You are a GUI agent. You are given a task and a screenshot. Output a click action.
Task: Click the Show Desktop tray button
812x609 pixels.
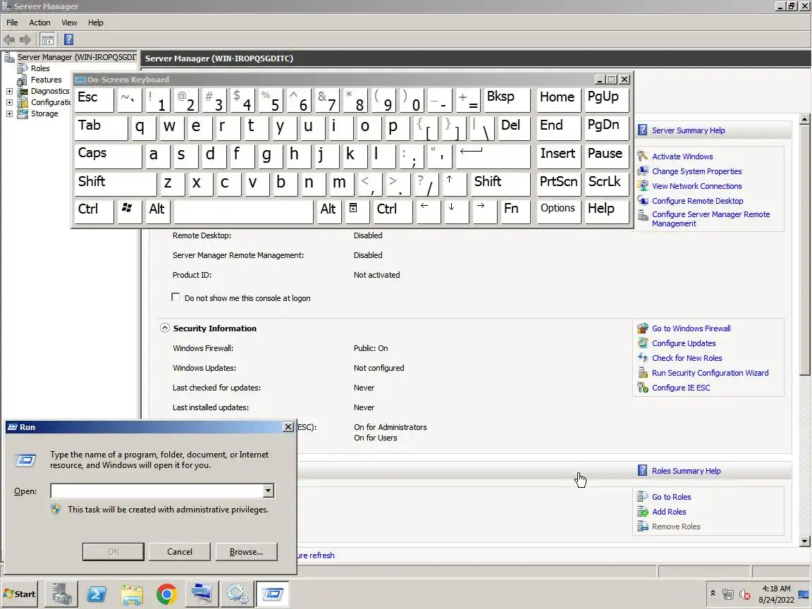point(804,593)
